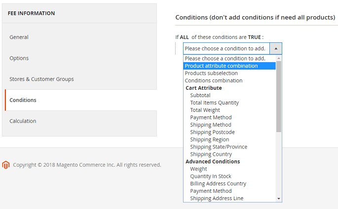This screenshot has width=338, height=209.
Task: Choose Shipping Postcode condition
Action: [x=212, y=132]
